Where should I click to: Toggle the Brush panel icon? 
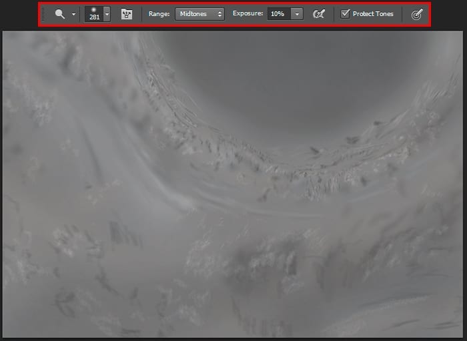[x=126, y=14]
